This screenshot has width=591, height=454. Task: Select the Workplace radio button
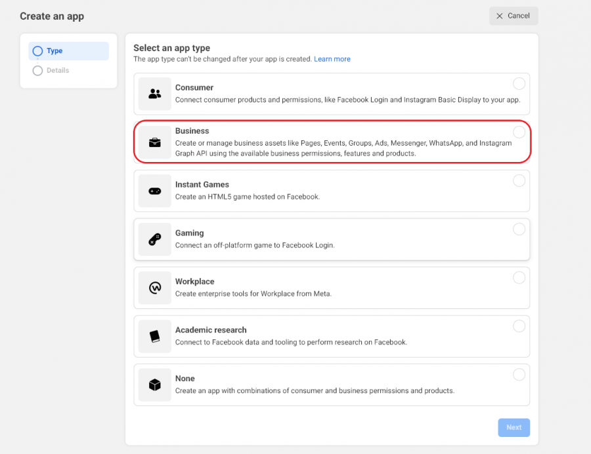[519, 278]
